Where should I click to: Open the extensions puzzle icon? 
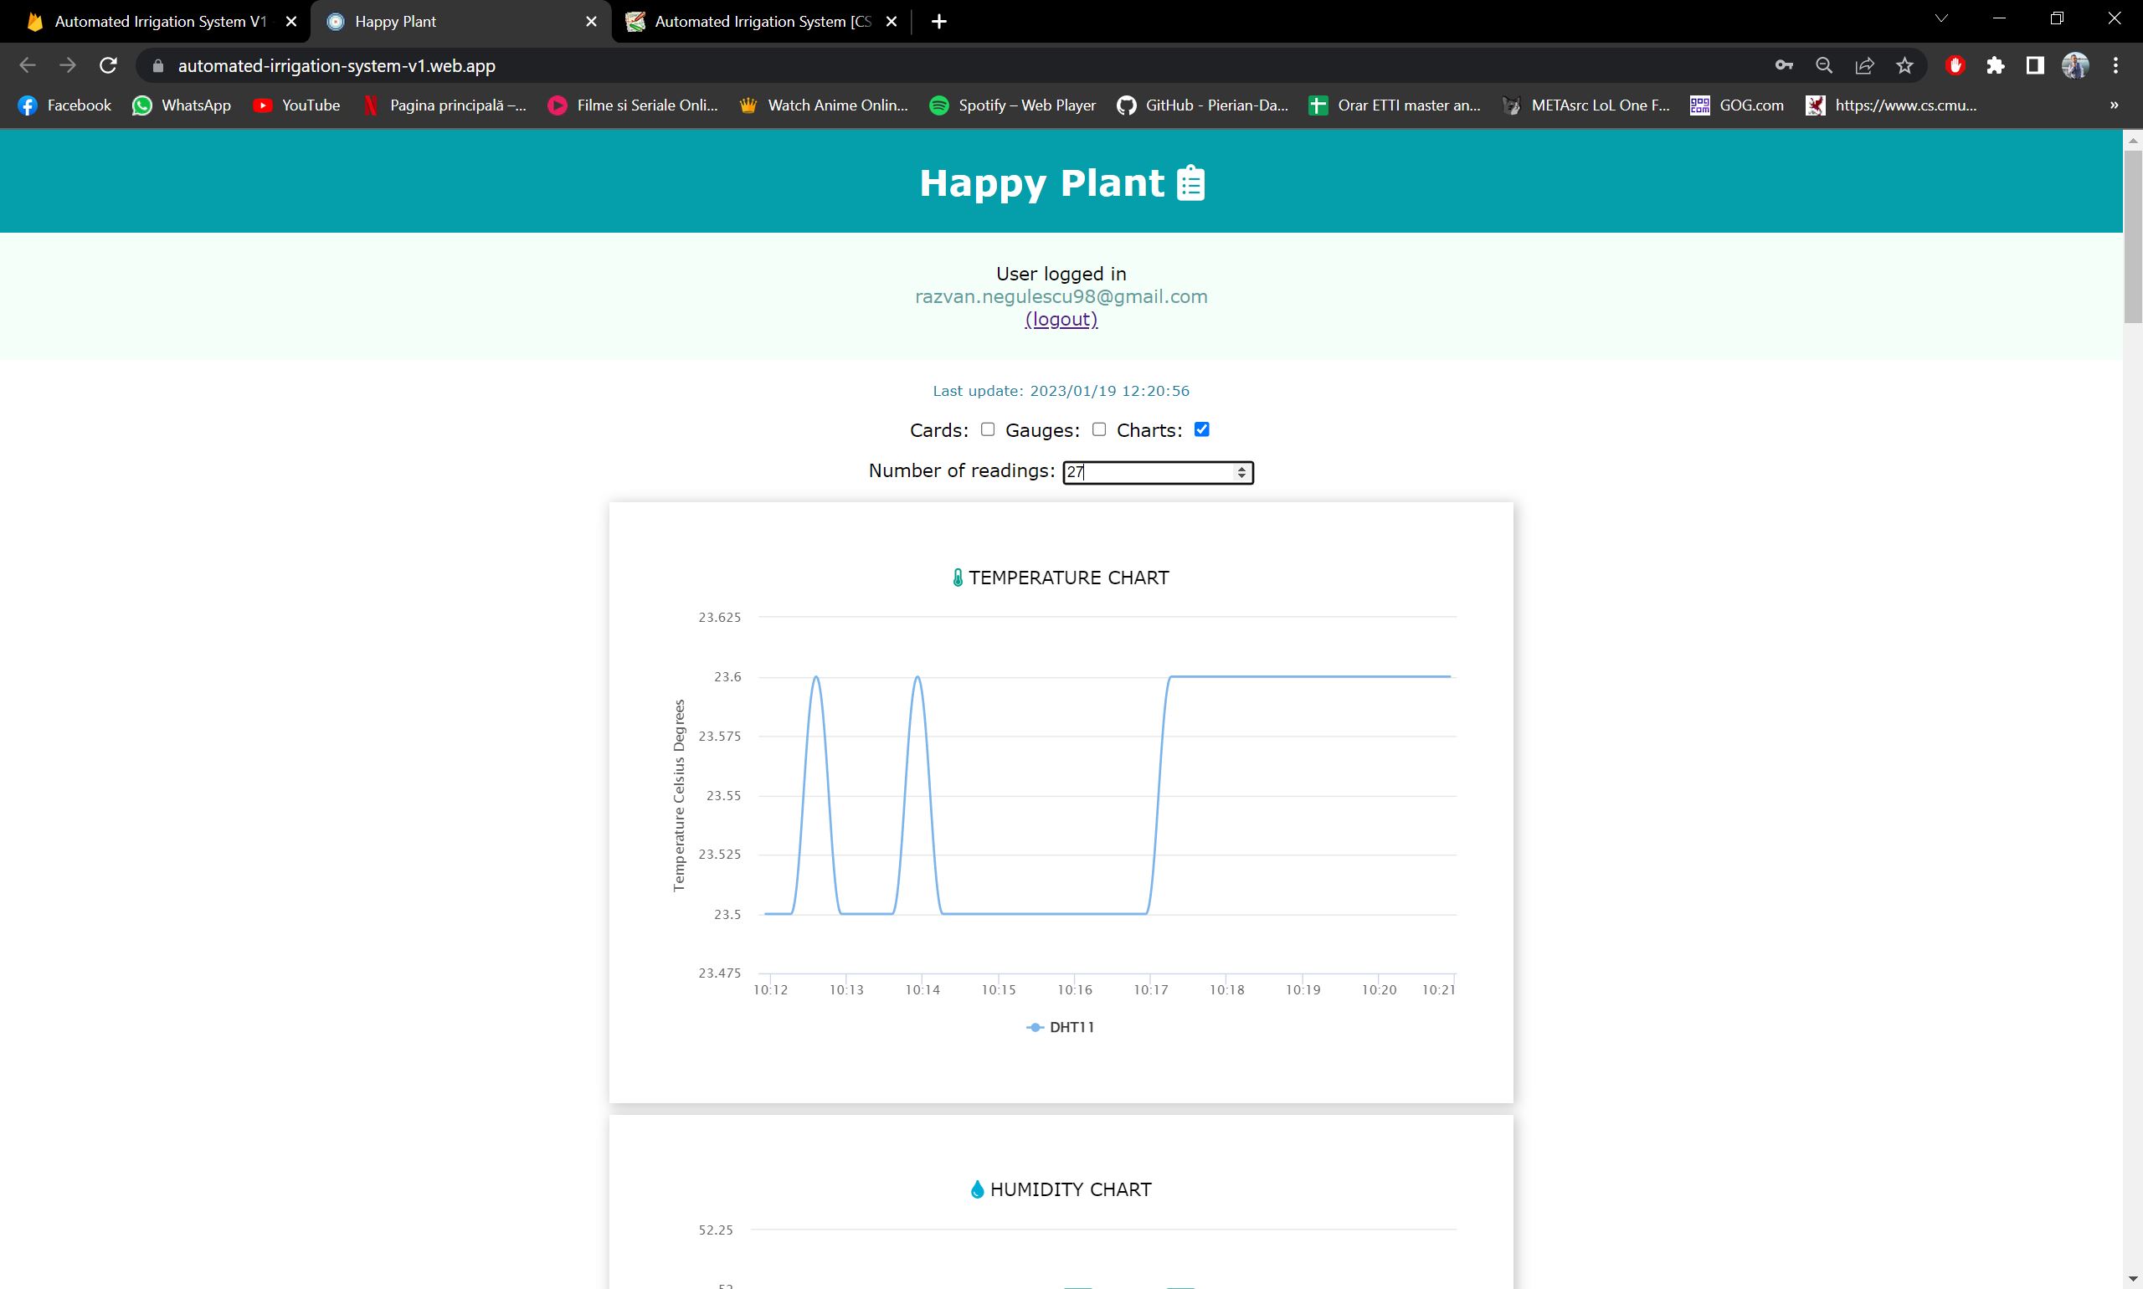click(1996, 65)
